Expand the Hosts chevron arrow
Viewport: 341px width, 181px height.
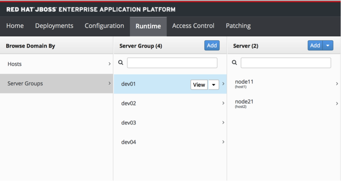coord(110,64)
